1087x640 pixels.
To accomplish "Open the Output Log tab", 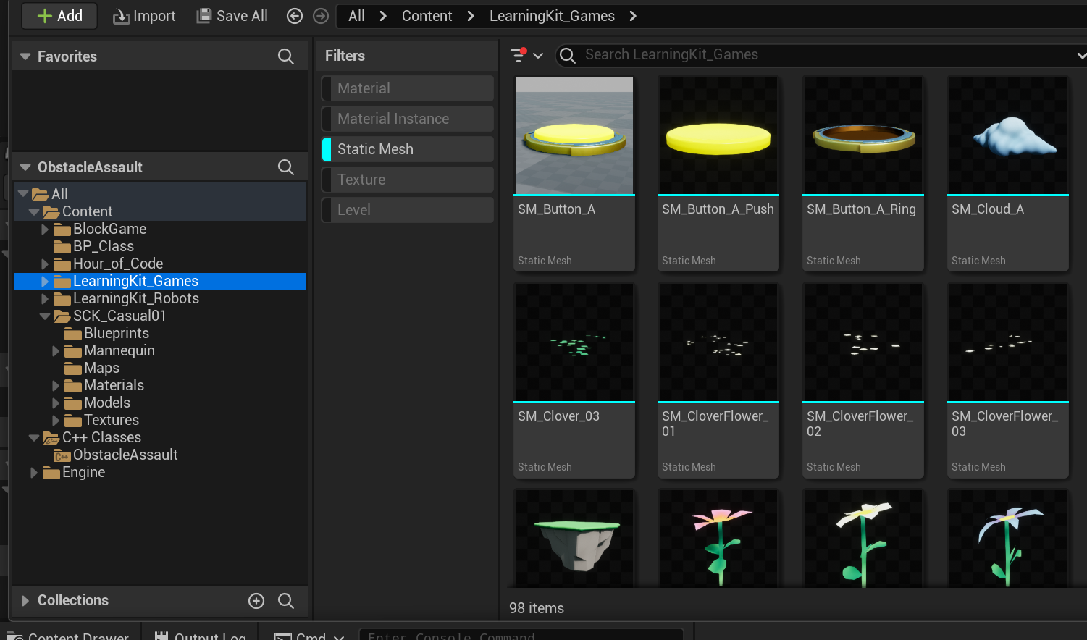I will [x=201, y=634].
